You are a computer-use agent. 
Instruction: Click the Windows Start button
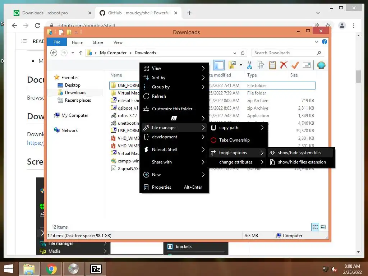tap(9, 269)
